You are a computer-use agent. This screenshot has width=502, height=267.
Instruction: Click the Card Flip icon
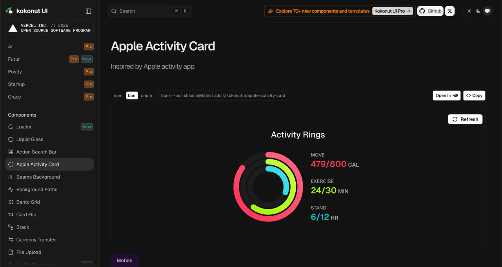(x=11, y=215)
